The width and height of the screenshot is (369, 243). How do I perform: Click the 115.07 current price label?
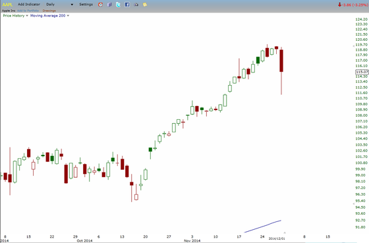click(x=362, y=72)
